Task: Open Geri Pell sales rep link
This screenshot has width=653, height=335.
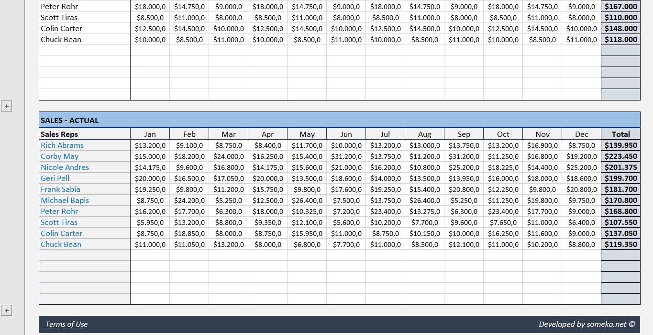Action: [55, 178]
